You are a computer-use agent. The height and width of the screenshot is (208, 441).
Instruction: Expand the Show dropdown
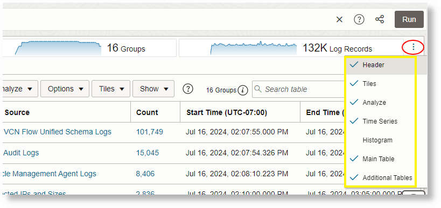pos(153,89)
